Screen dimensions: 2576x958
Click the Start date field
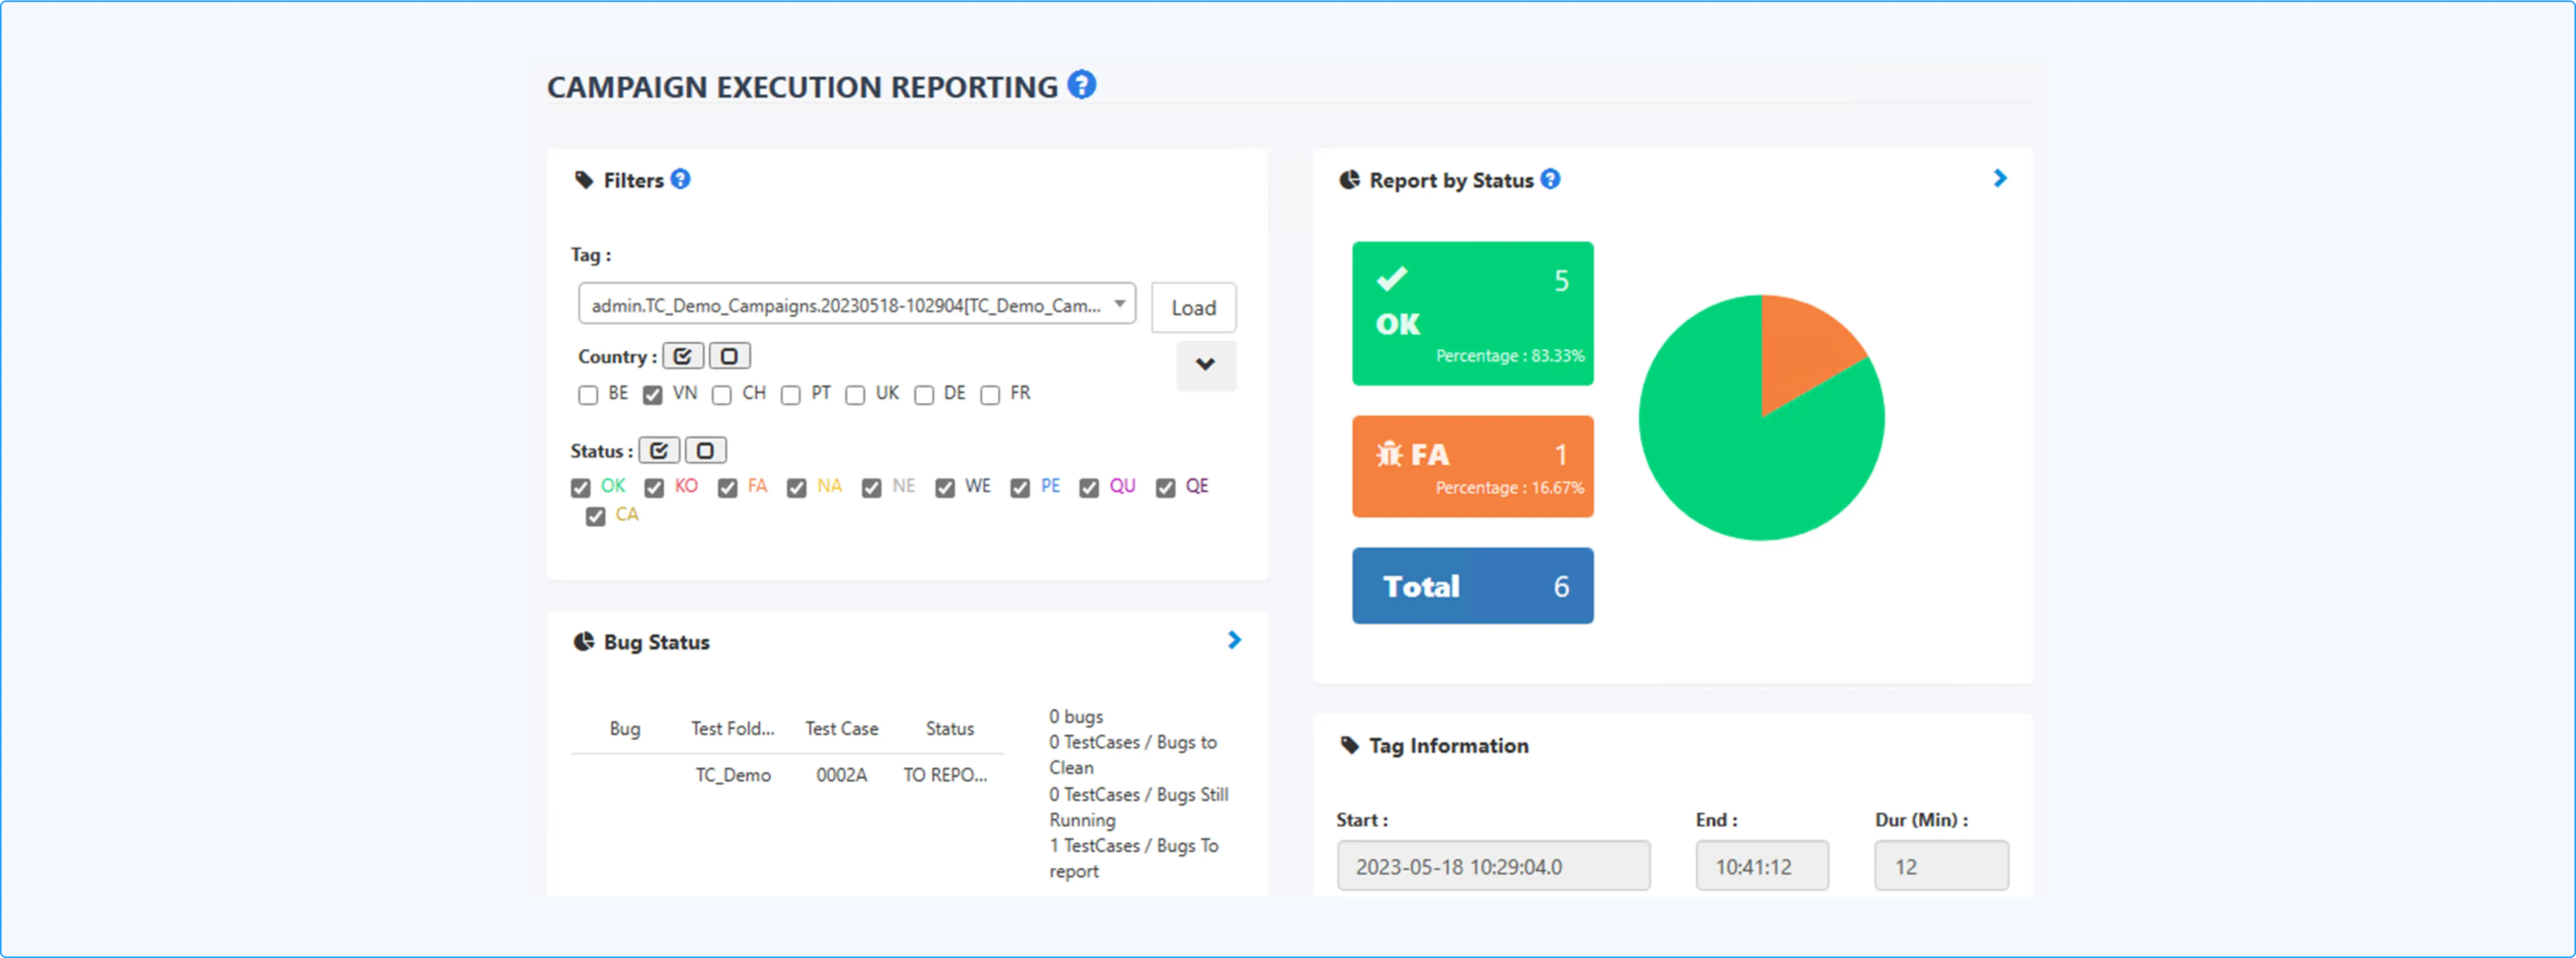point(1494,866)
